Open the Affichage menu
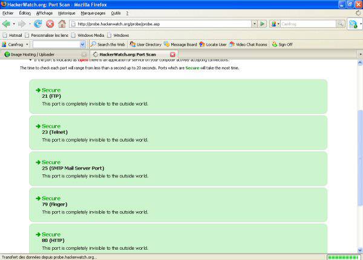The height and width of the screenshot is (260, 363). (44, 13)
